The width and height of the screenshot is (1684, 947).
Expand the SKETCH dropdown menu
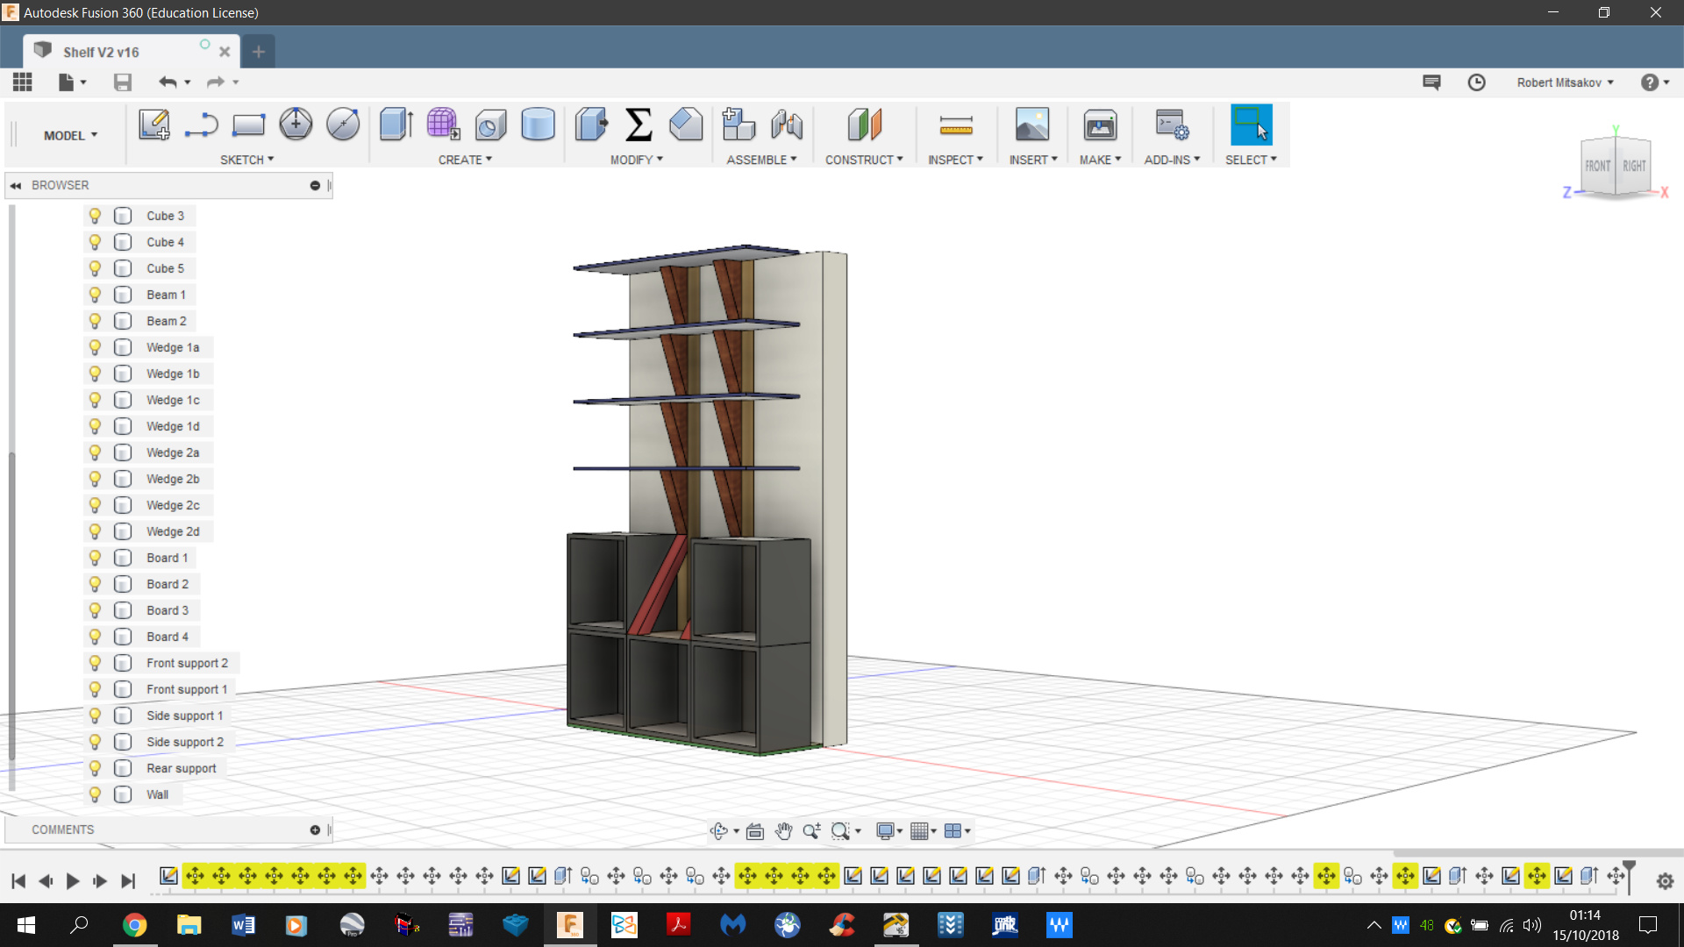tap(247, 160)
